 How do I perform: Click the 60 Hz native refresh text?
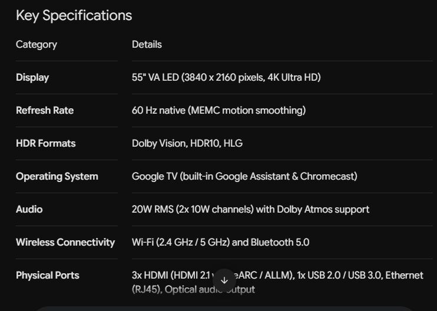coord(218,110)
